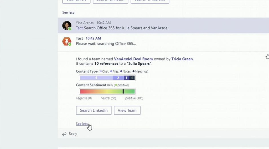Click the Yina Arenas sender name

[x=85, y=23]
